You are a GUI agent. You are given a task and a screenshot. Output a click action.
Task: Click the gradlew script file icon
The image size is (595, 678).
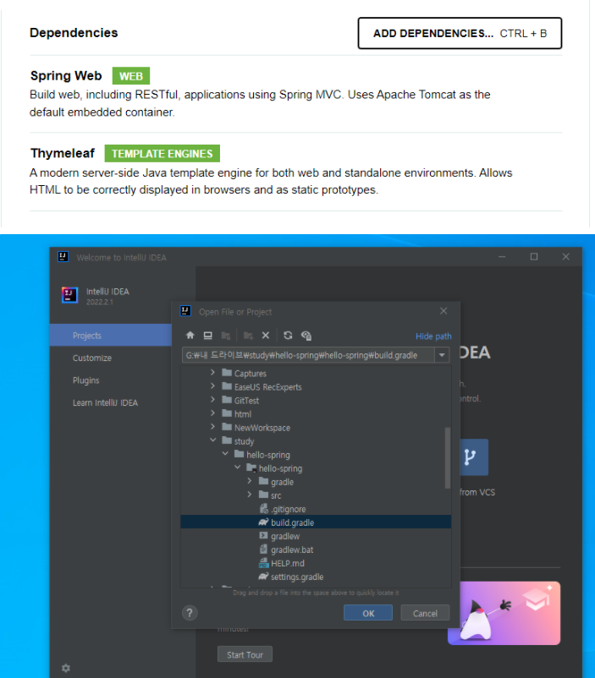263,536
